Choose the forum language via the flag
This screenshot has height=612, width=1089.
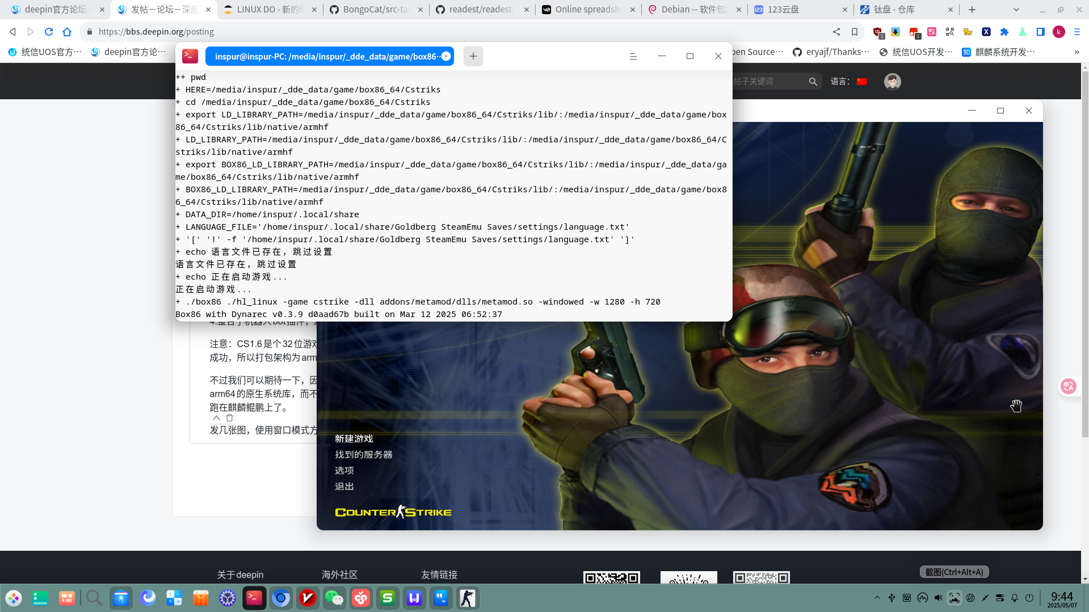pos(862,82)
